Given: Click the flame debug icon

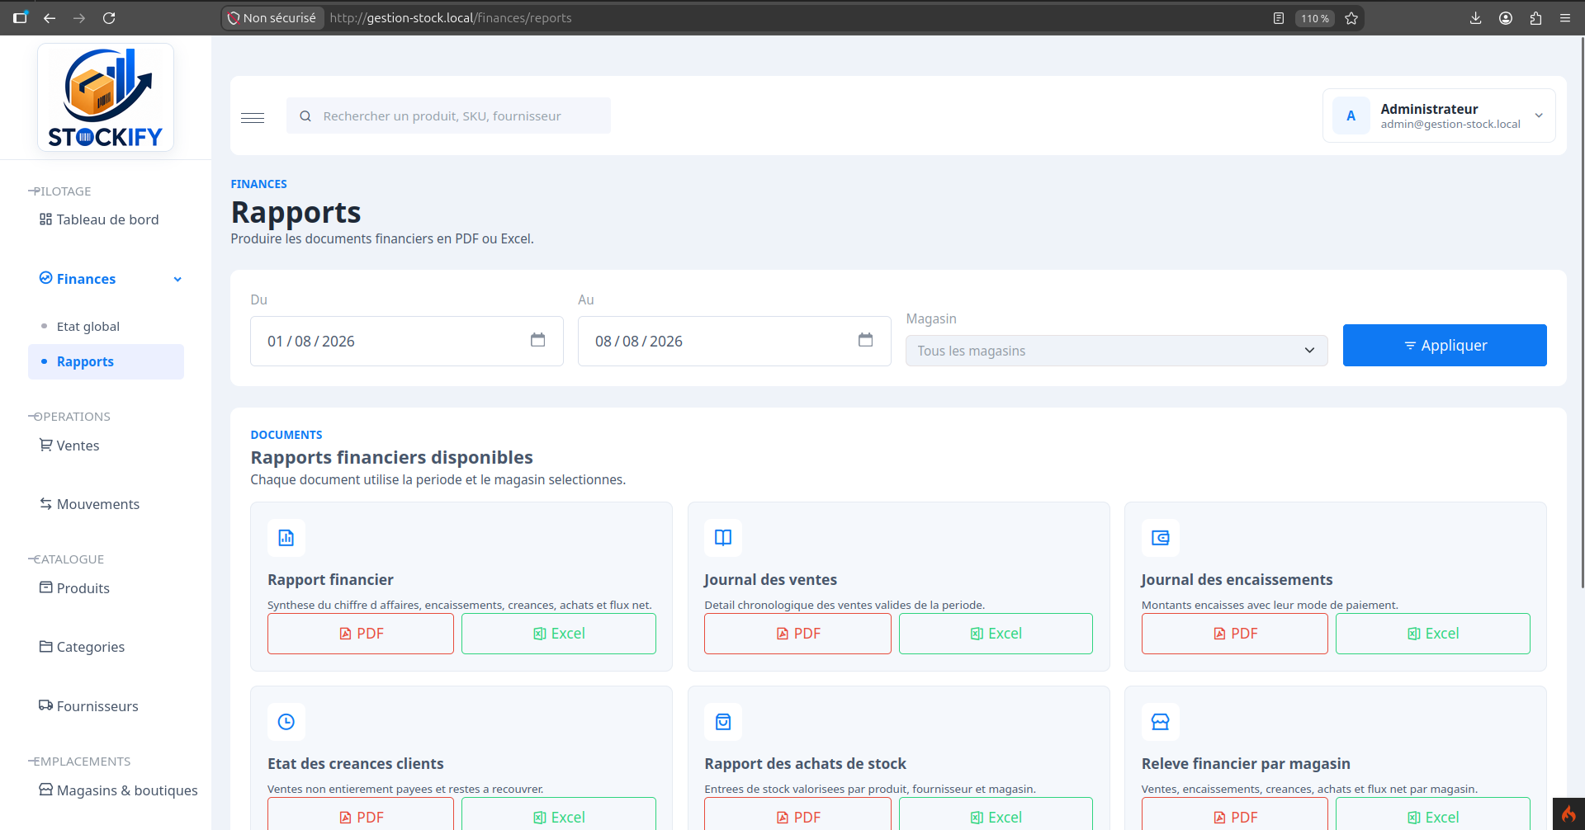Looking at the screenshot, I should pyautogui.click(x=1568, y=814).
